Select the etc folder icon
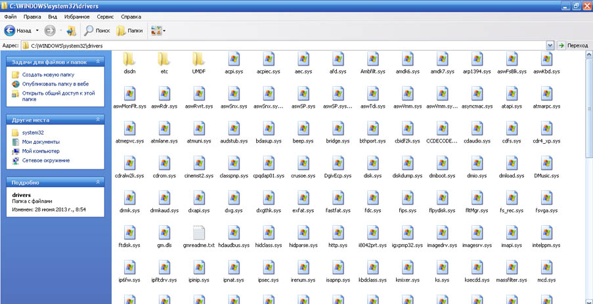 (x=164, y=58)
